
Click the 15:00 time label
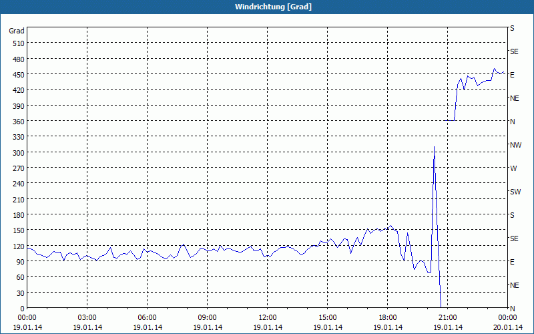[328, 318]
